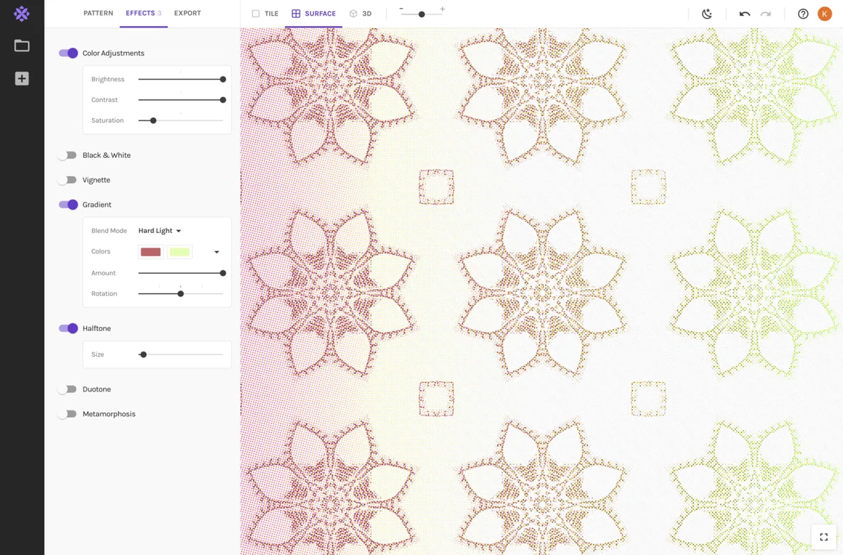Click the gradient Amount slider handle
The image size is (843, 555).
[x=223, y=273]
